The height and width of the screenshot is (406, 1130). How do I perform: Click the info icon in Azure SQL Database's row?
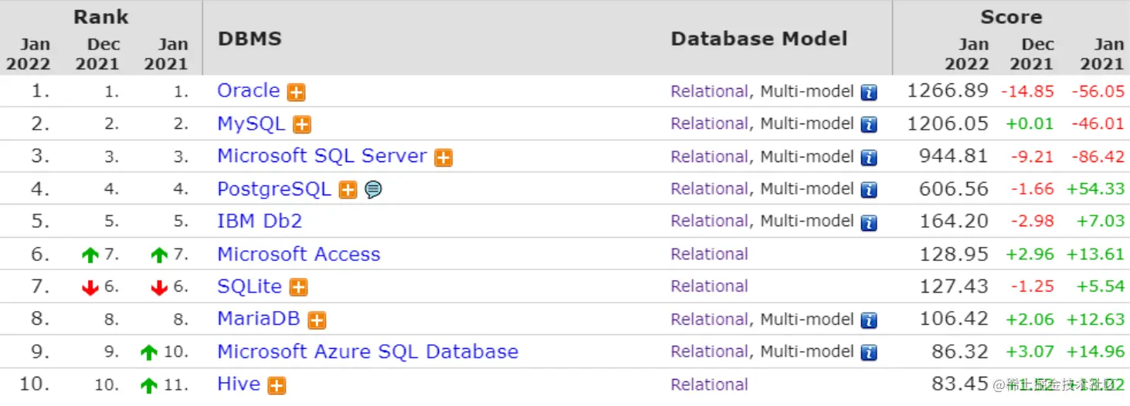pos(869,354)
